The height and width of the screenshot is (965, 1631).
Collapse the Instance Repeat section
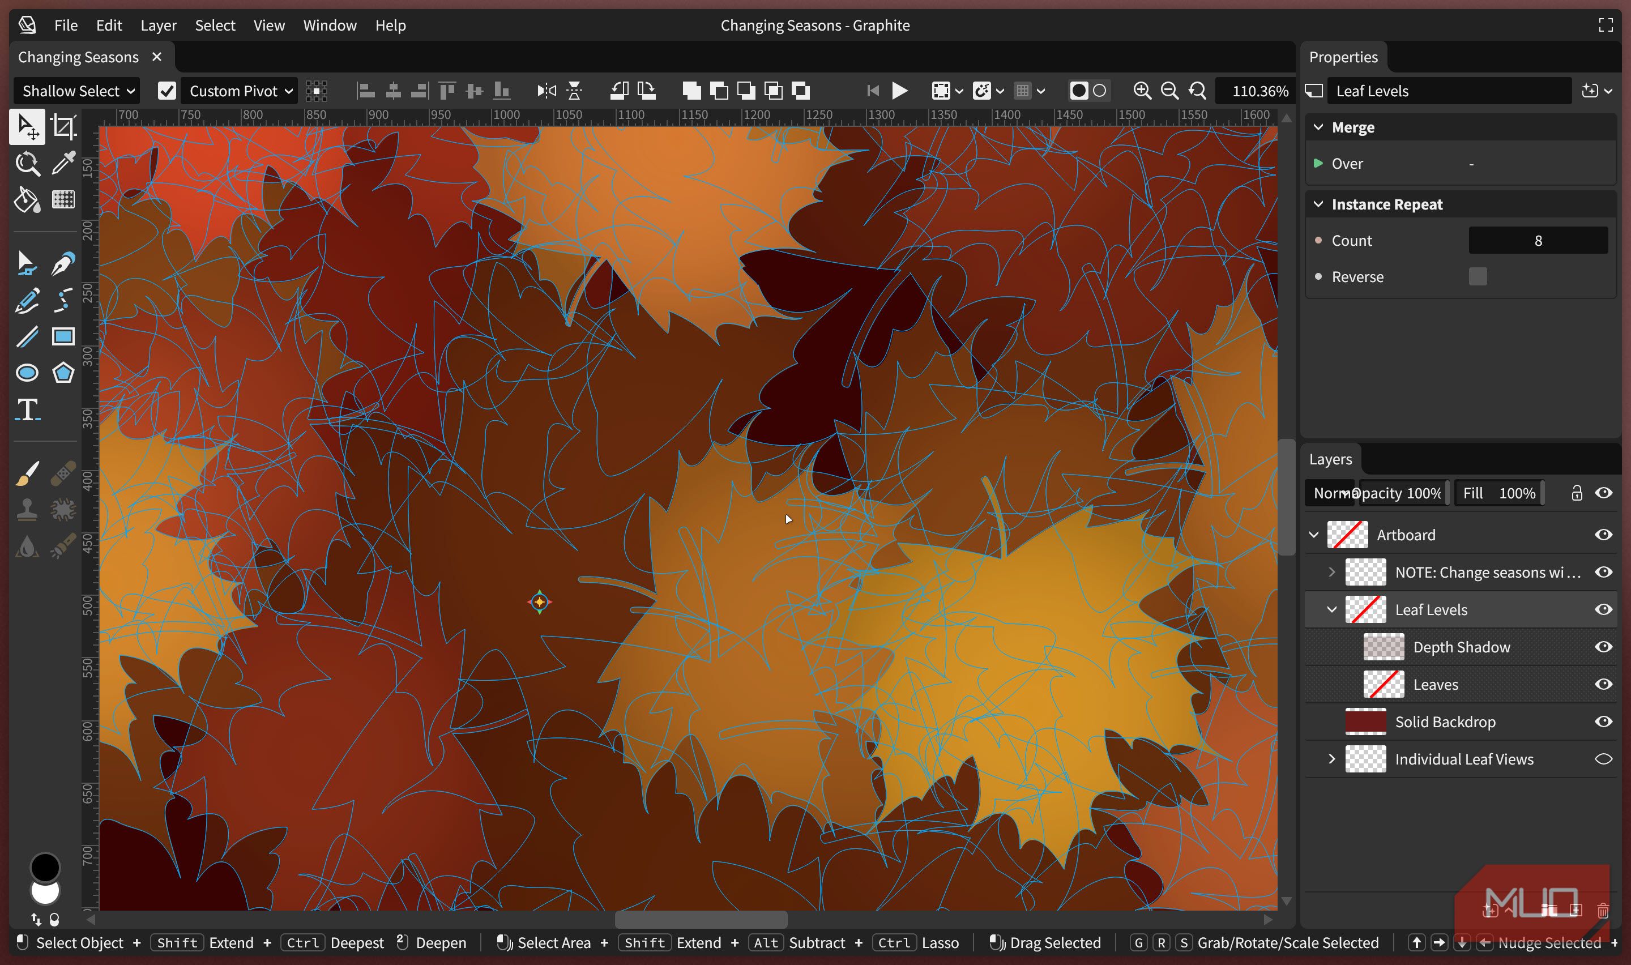[x=1318, y=204]
